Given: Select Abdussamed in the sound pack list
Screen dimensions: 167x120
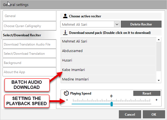Looking at the screenshot, I should pyautogui.click(x=109, y=51).
